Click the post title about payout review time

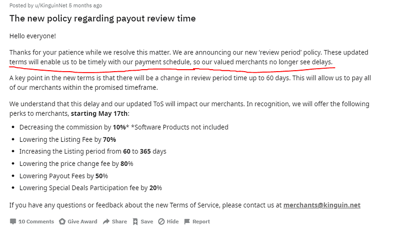103,18
